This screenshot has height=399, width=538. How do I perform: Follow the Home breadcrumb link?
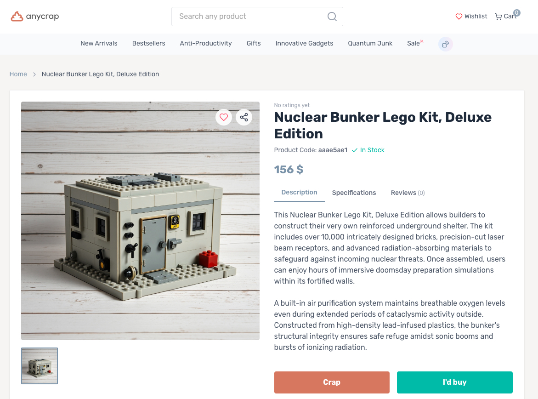[x=18, y=74]
